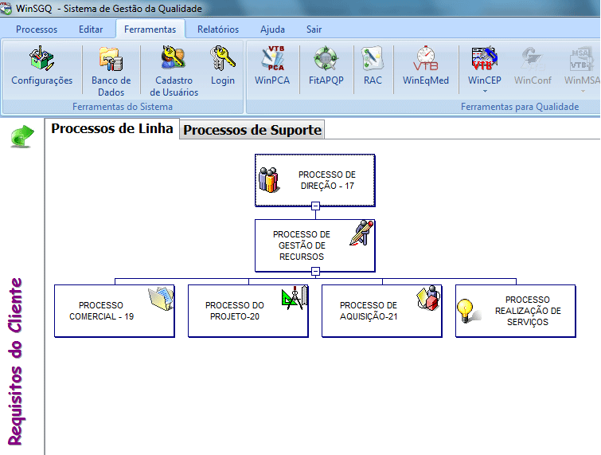Click the Processo Realização de Serviços box
Screen dimensions: 601x455
click(515, 311)
